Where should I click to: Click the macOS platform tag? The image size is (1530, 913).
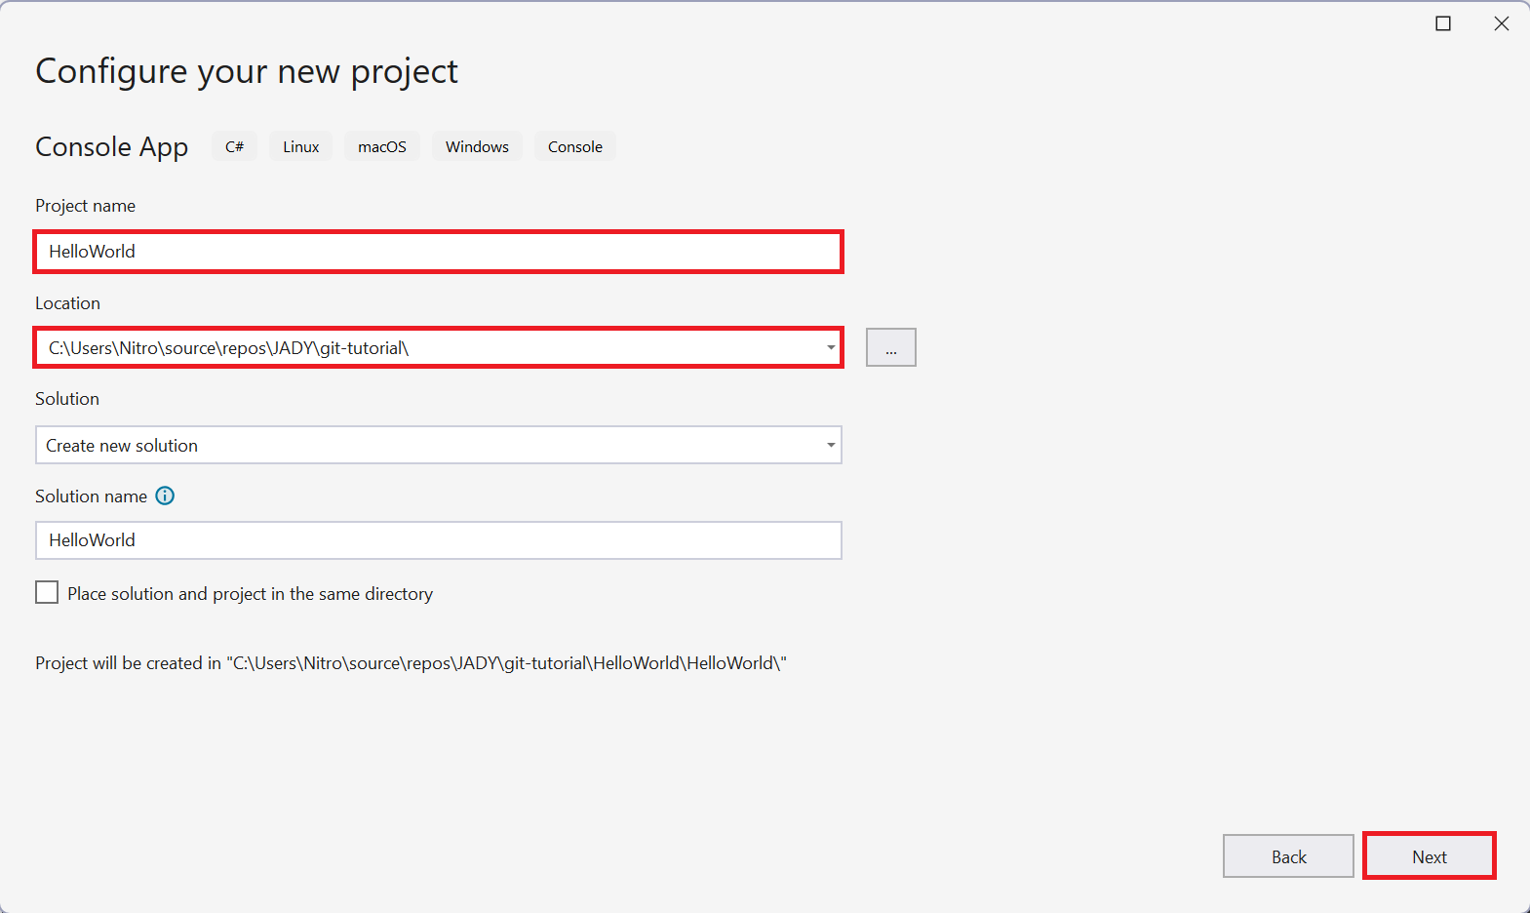click(382, 146)
